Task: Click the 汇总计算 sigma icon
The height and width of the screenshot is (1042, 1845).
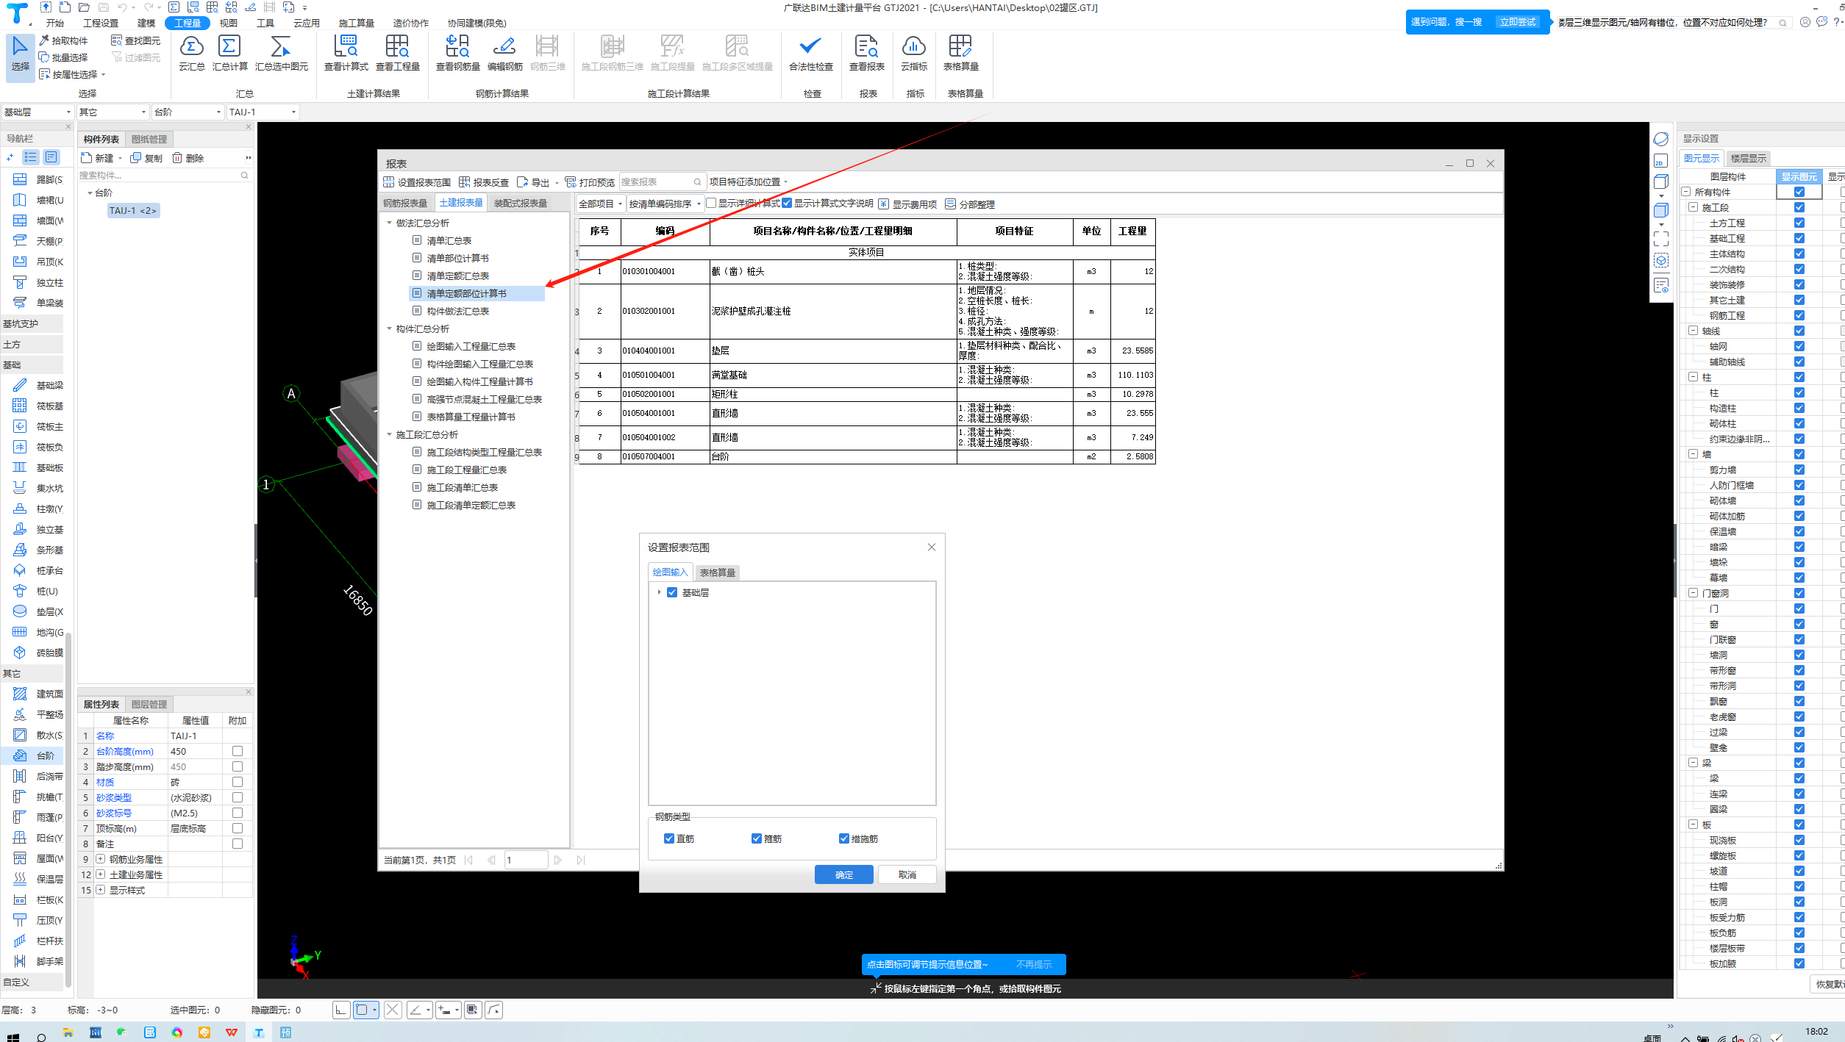Action: 229,47
